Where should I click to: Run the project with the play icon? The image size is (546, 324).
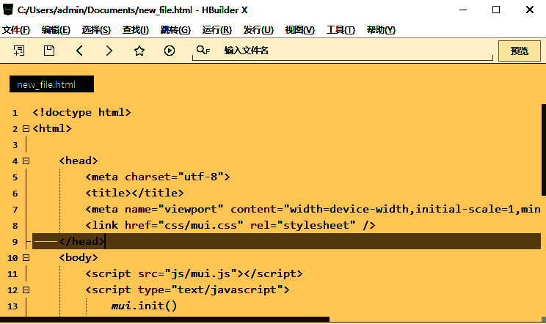coord(170,51)
